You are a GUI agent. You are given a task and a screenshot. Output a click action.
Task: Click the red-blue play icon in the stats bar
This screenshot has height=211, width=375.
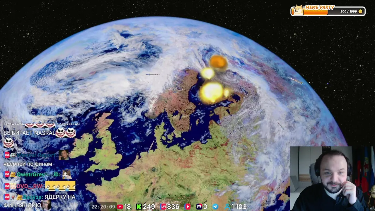(x=188, y=207)
